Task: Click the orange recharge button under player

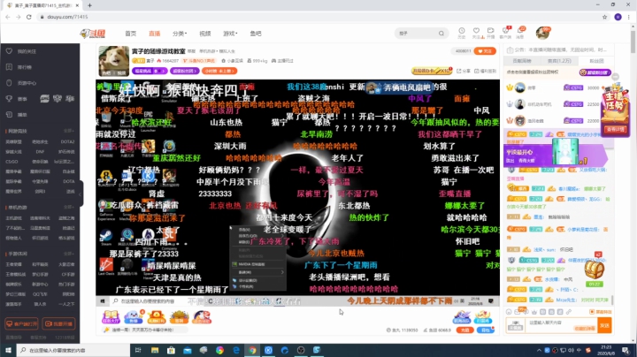Action: [464, 330]
